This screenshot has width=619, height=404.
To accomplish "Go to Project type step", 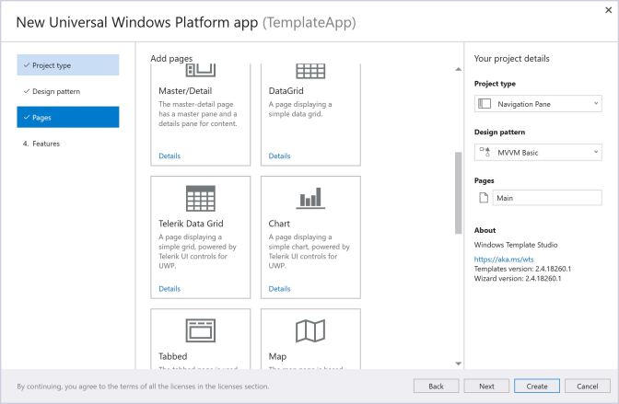I will tap(68, 65).
